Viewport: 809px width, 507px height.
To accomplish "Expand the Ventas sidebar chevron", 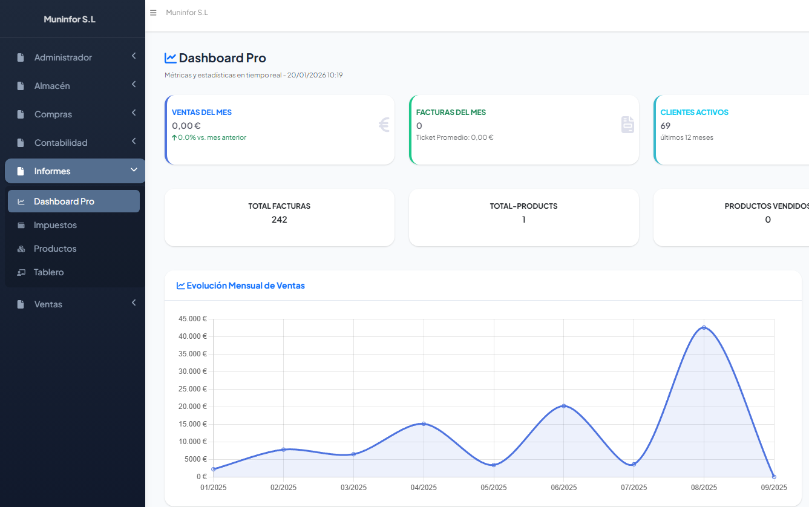I will click(133, 303).
